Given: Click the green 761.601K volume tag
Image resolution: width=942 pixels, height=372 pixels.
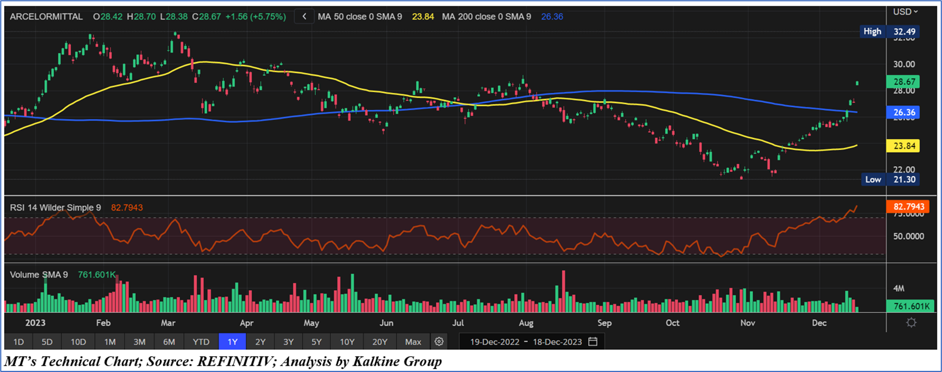Looking at the screenshot, I should point(911,306).
